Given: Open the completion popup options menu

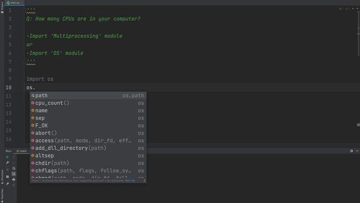Looking at the screenshot, I should [145, 180].
